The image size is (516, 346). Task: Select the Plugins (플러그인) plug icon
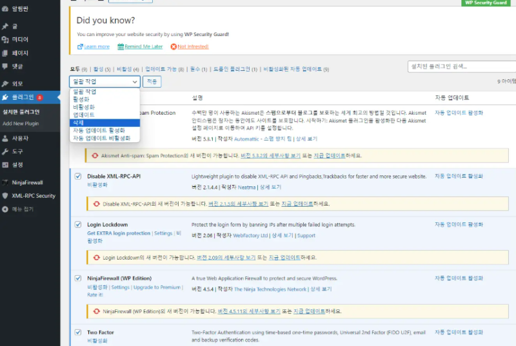[5, 97]
